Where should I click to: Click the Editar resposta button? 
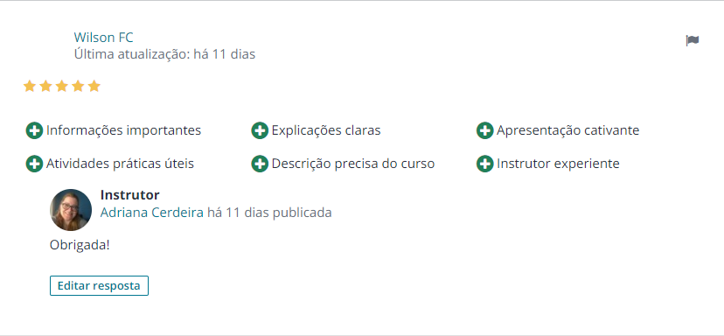(x=100, y=285)
